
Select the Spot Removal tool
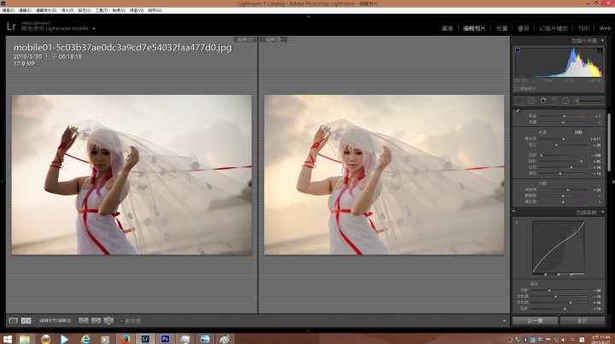coord(531,101)
